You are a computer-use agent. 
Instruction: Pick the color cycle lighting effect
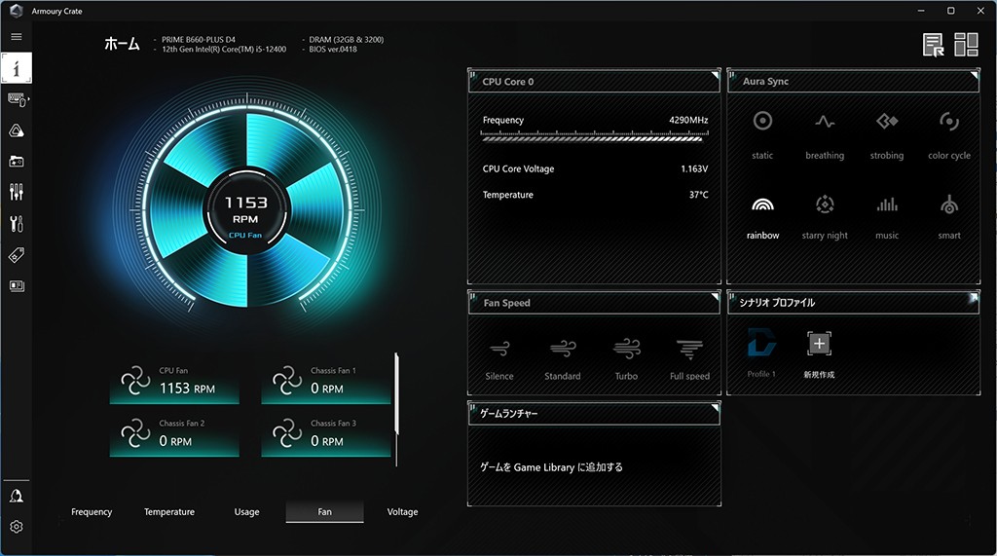point(949,122)
